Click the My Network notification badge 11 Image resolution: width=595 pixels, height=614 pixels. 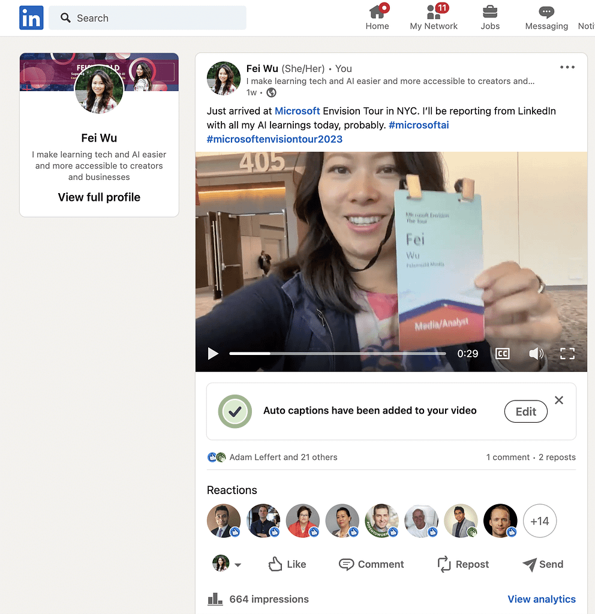point(442,7)
